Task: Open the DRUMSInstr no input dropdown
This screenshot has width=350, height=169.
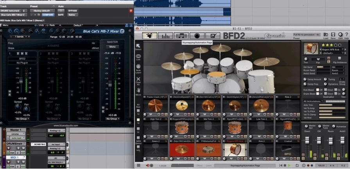Action: (56, 144)
